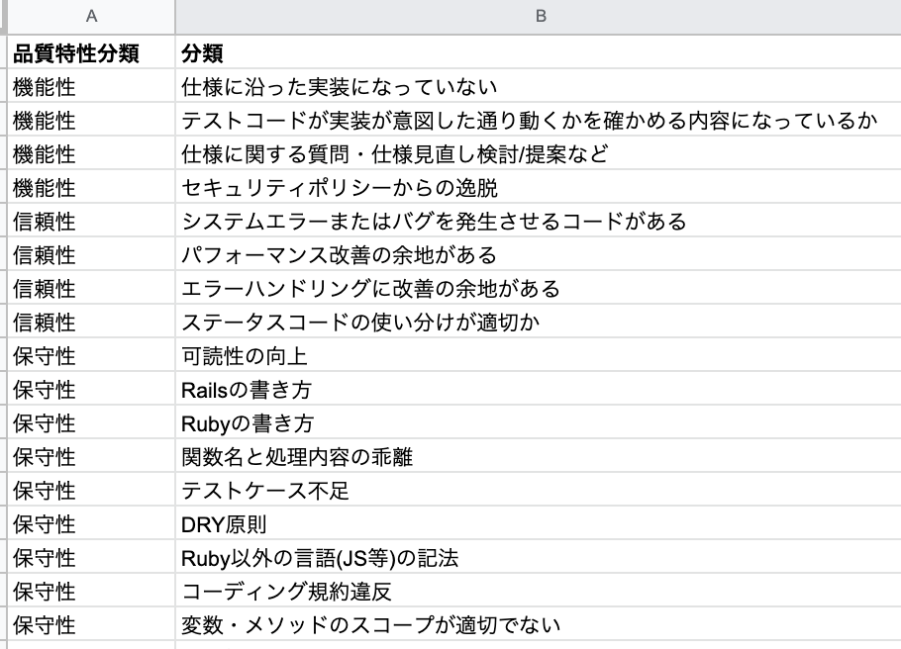Click 保守性 in the Ruby以外の言語 row
The image size is (901, 649).
(x=91, y=557)
